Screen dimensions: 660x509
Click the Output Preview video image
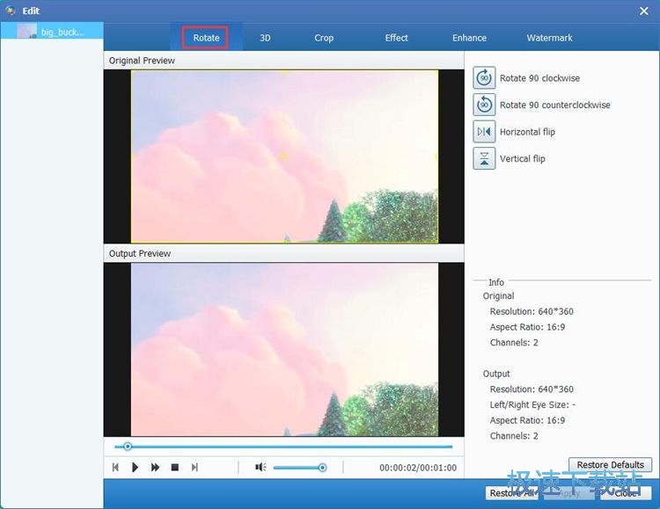click(284, 350)
